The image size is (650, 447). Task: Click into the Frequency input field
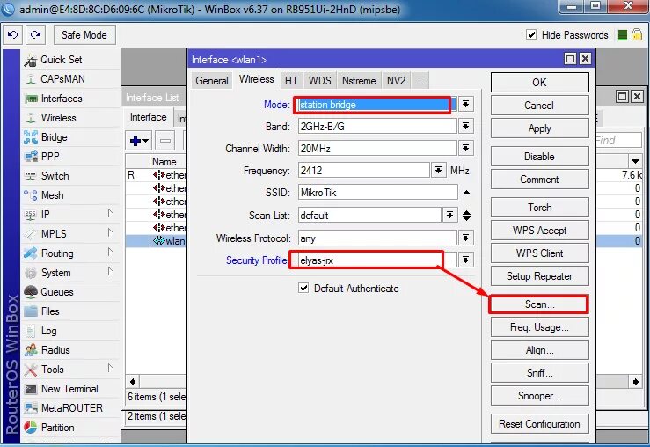coord(363,170)
